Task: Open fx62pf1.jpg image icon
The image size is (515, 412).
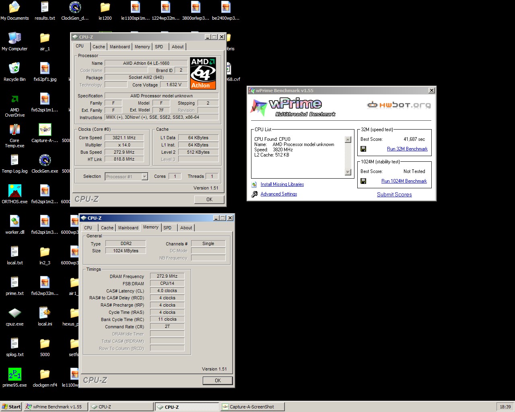Action: click(45, 72)
